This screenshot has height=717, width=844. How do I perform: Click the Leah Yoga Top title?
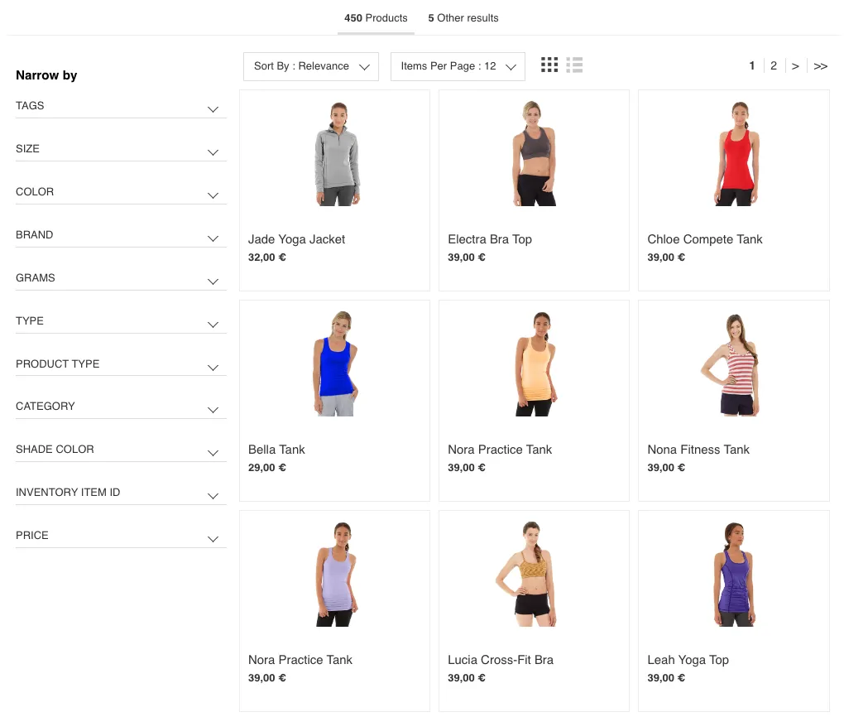point(688,660)
